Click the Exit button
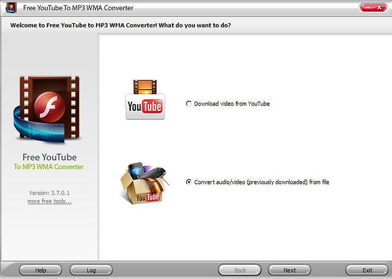This screenshot has width=392, height=279. (367, 270)
